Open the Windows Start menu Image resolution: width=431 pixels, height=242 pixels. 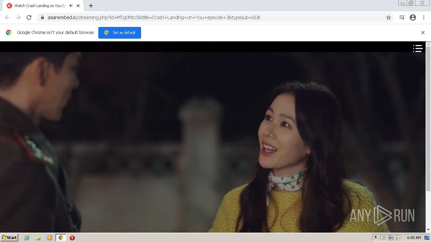[x=9, y=237]
